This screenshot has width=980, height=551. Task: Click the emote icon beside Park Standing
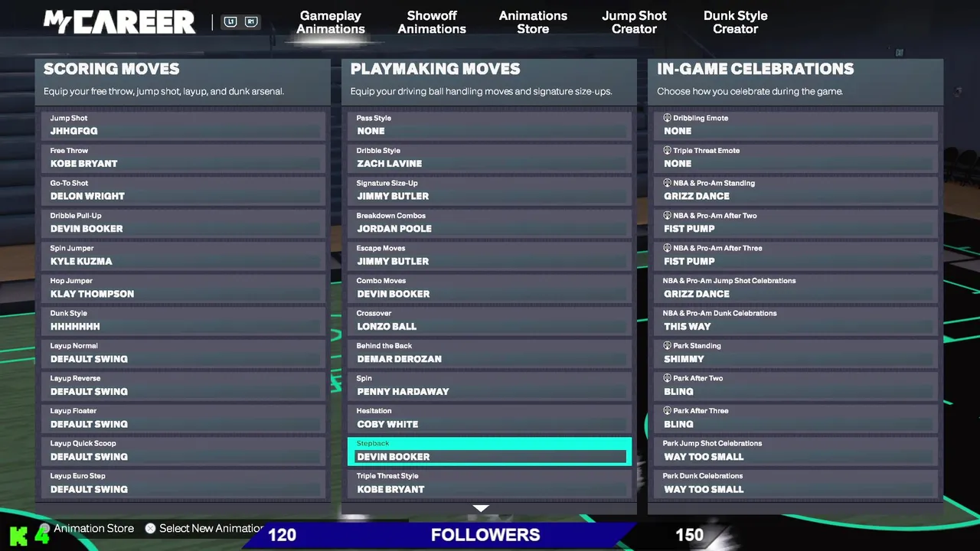[667, 346]
